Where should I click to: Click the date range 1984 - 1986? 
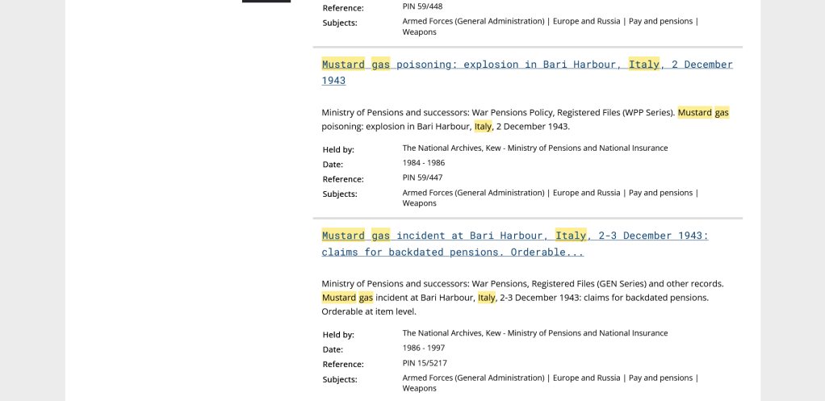423,163
